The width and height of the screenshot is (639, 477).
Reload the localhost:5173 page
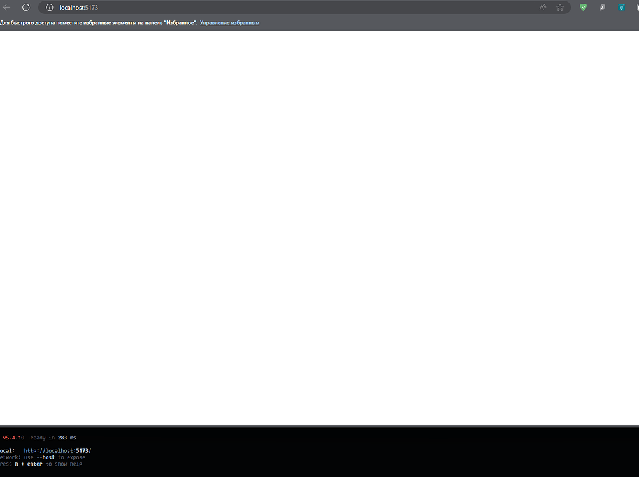pyautogui.click(x=25, y=8)
